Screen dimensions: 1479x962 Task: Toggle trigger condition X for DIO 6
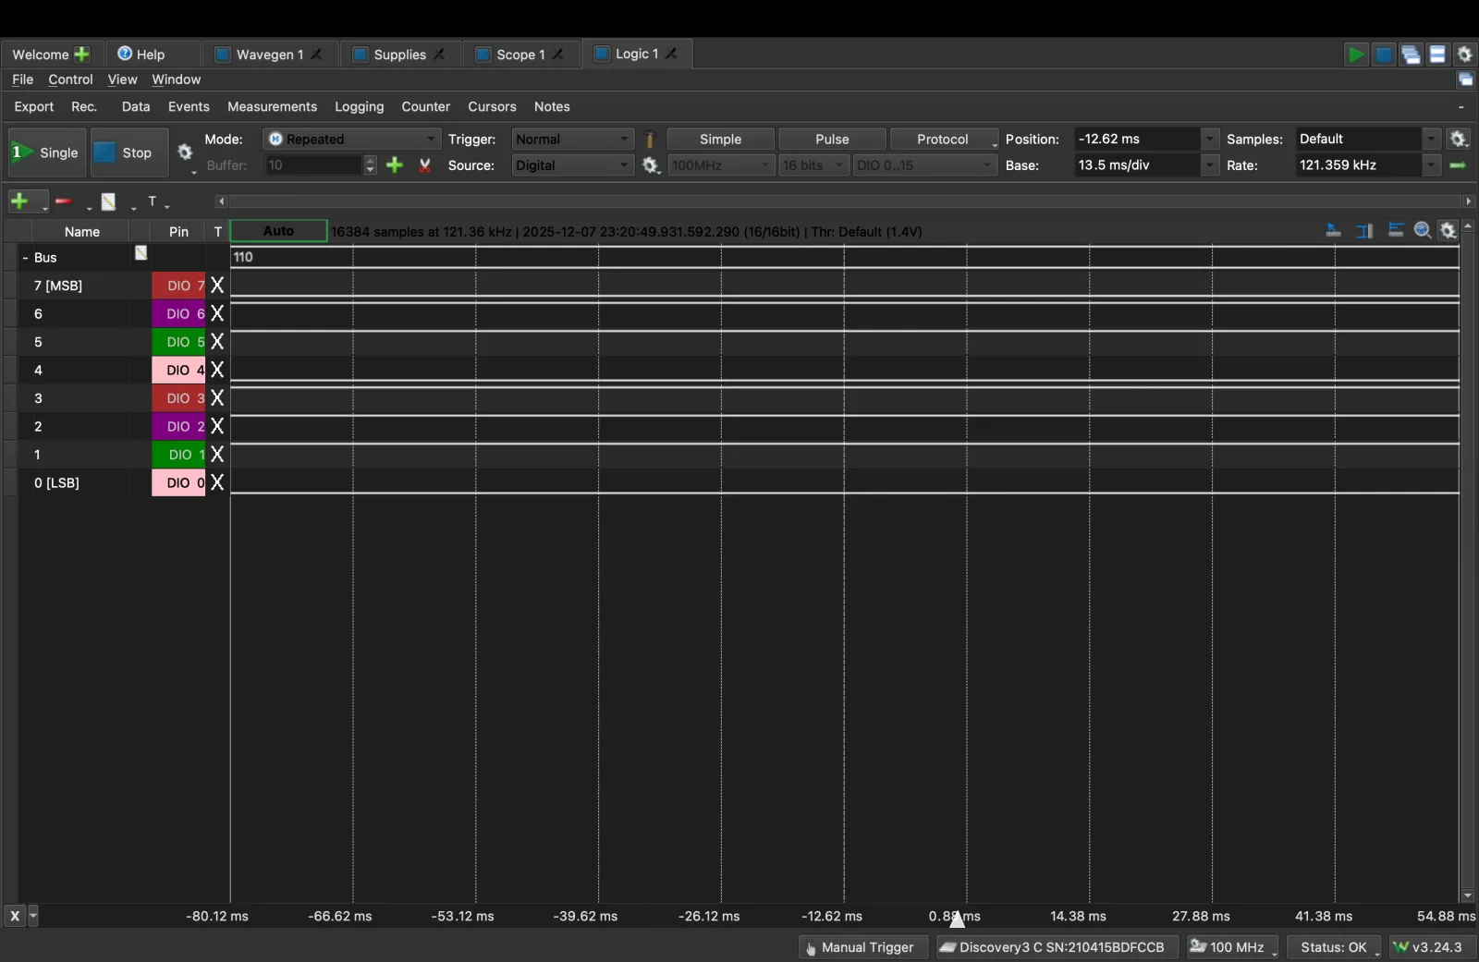pyautogui.click(x=217, y=314)
